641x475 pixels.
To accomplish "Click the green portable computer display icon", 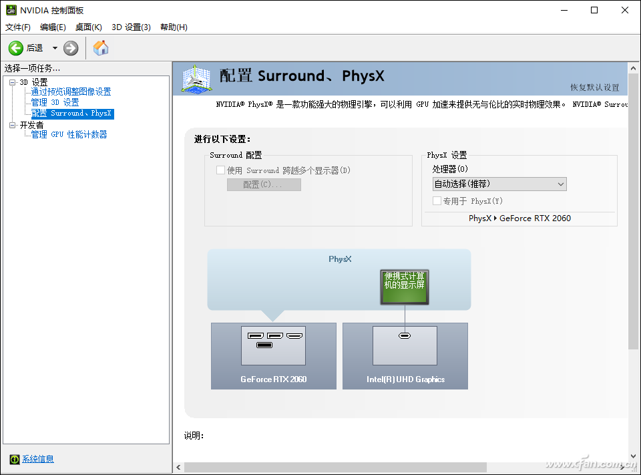I will 404,287.
